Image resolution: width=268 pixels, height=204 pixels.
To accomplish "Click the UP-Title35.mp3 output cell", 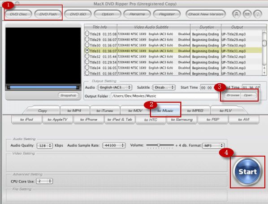I will (x=233, y=73).
